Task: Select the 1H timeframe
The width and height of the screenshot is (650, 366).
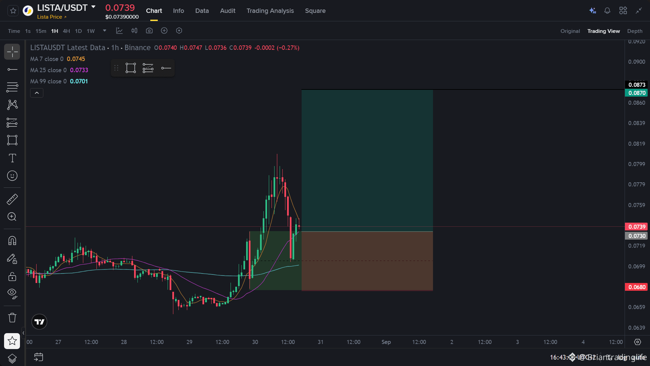Action: 55,31
